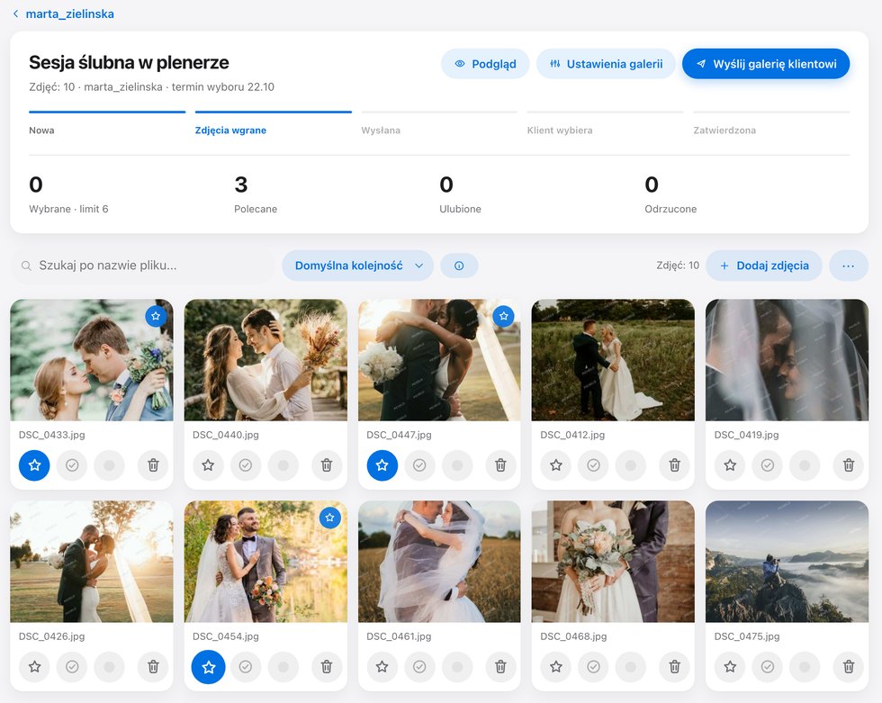
Task: Open the DSC_0419.jpg veil photo thumbnail
Action: pyautogui.click(x=787, y=360)
